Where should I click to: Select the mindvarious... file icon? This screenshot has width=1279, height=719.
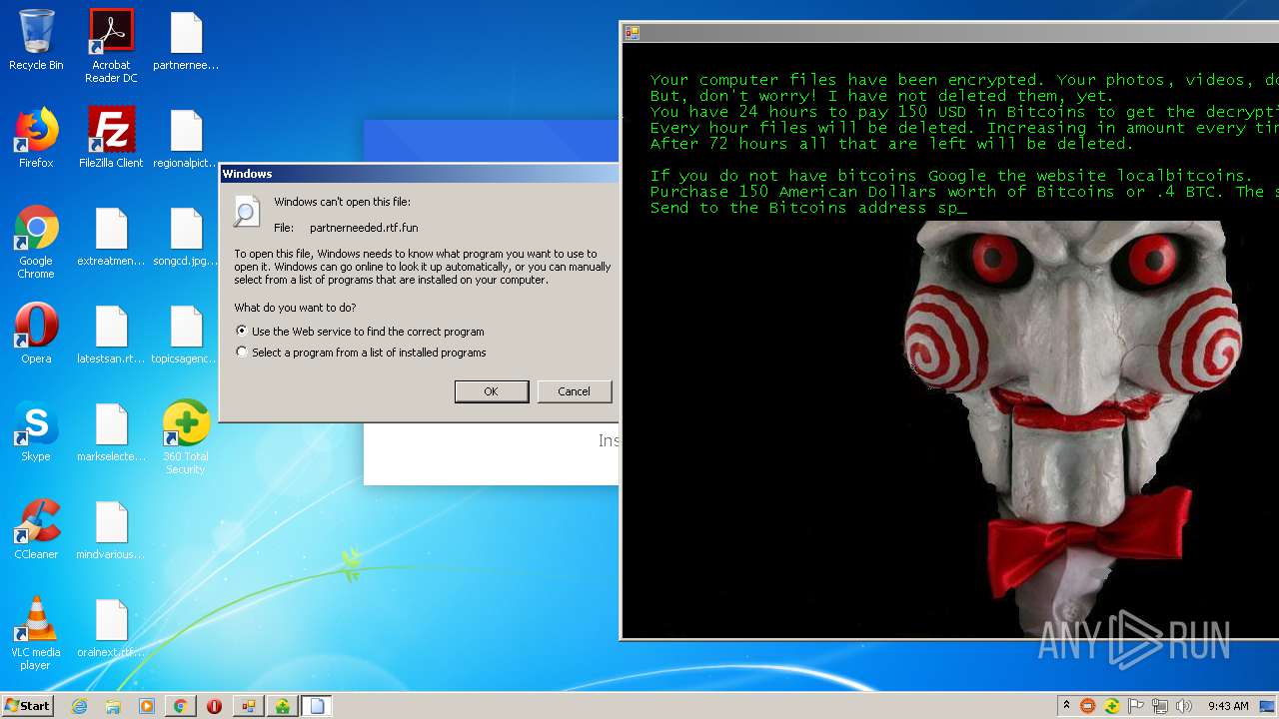[111, 529]
